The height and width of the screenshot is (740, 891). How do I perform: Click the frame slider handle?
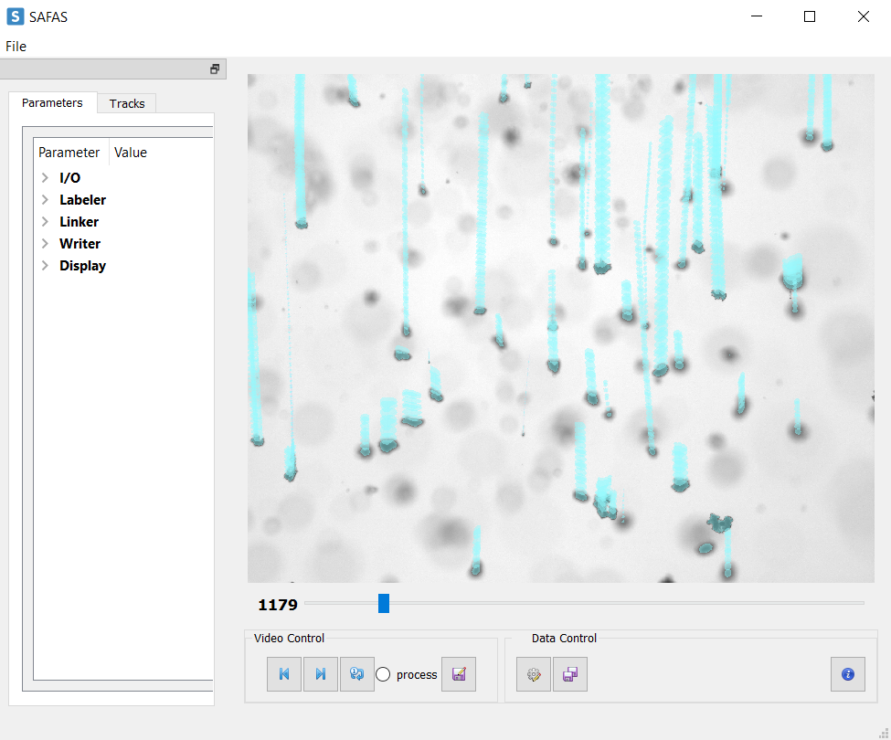384,603
